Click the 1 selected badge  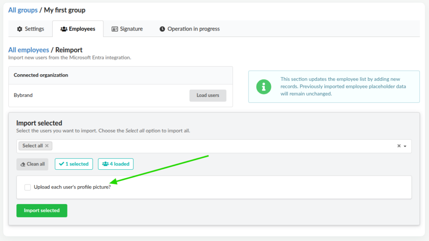tap(74, 164)
